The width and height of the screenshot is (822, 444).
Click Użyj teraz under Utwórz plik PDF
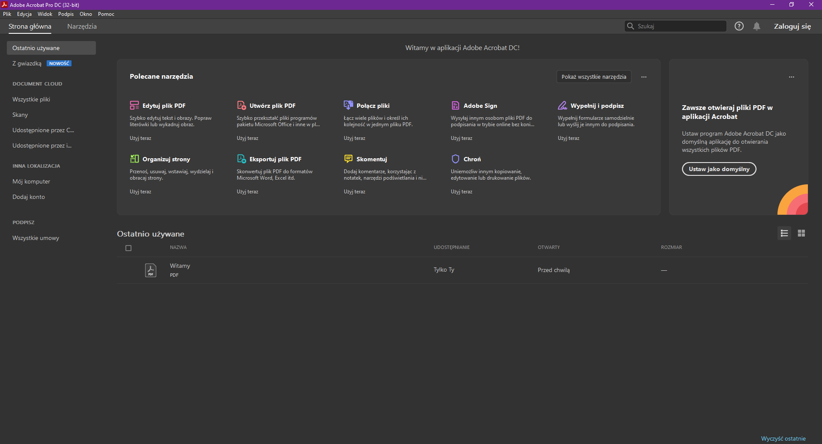[247, 138]
